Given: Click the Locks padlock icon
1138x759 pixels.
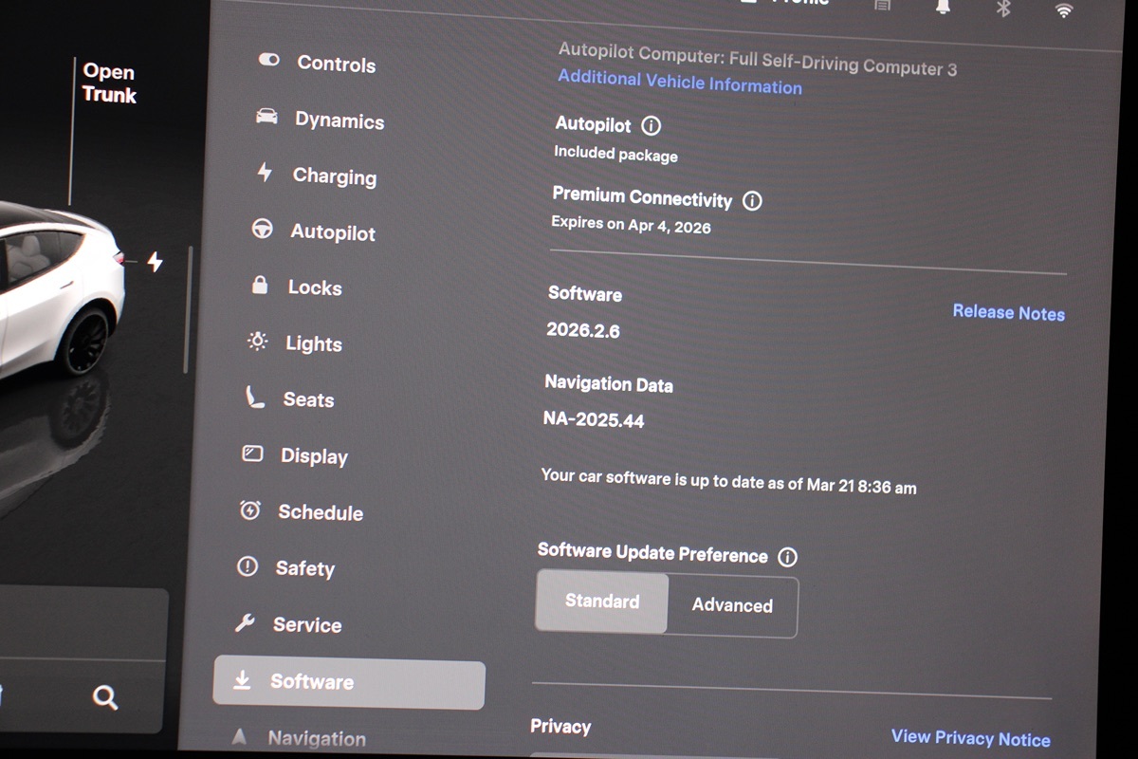Looking at the screenshot, I should 259,285.
